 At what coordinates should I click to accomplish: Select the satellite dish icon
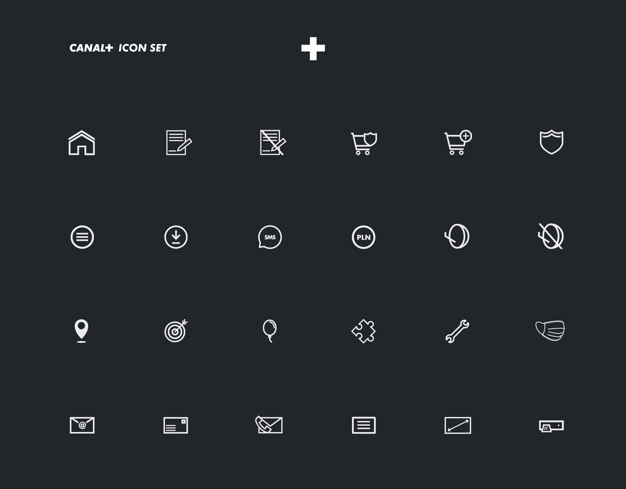[x=457, y=236]
